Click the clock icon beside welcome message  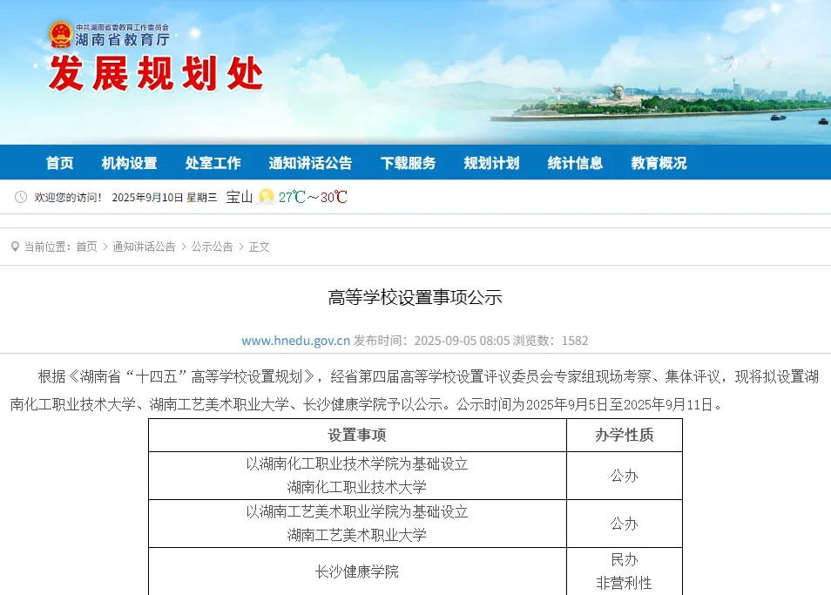point(21,198)
